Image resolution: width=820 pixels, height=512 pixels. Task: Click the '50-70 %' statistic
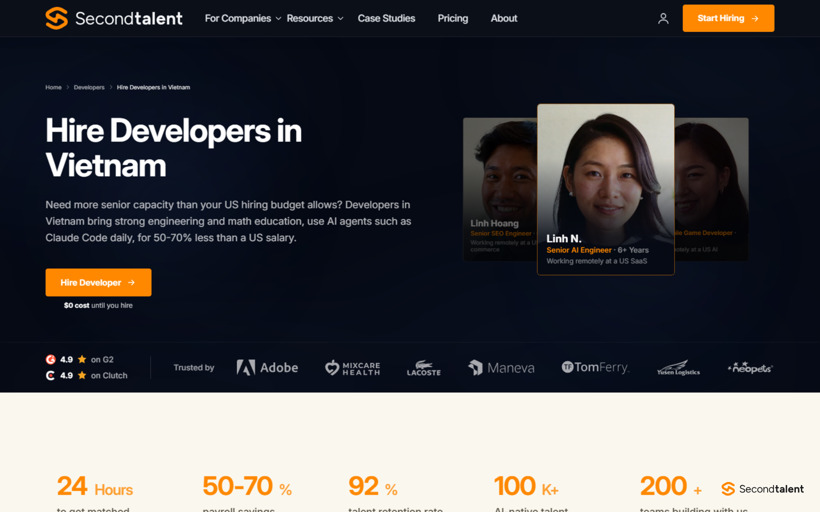pyautogui.click(x=247, y=486)
